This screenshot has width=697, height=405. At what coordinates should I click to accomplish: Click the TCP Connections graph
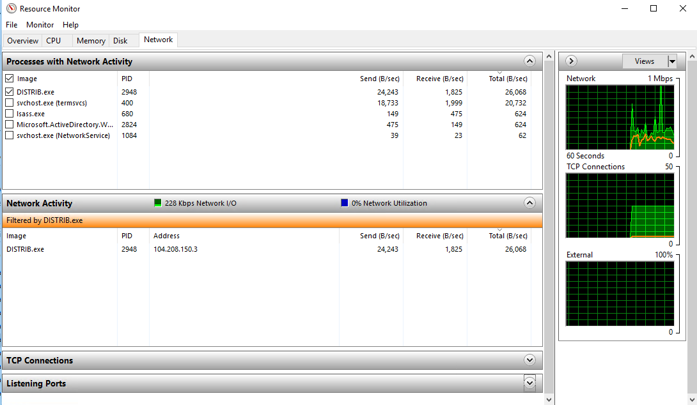(619, 205)
